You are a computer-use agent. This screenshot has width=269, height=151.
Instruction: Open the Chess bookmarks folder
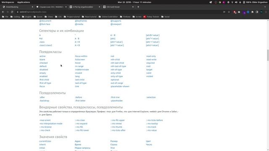49,17
